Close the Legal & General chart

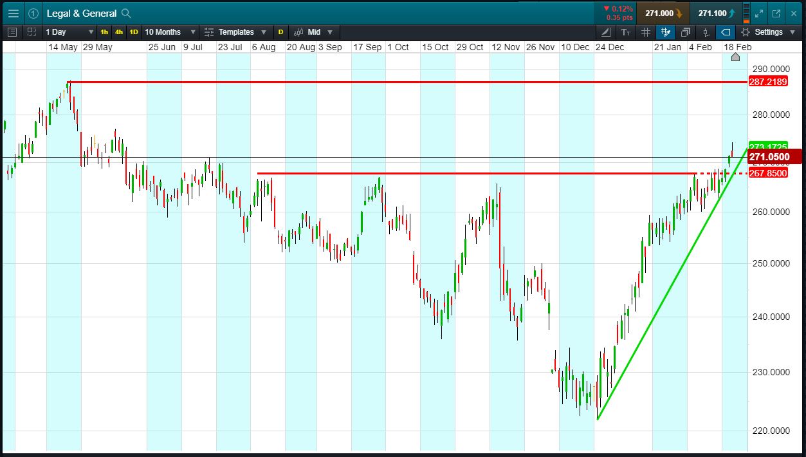coord(793,13)
